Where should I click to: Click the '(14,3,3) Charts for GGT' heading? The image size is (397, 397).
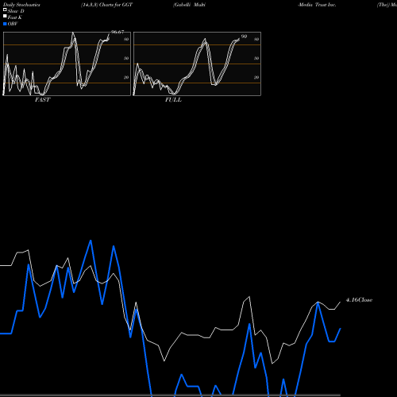(106, 5)
